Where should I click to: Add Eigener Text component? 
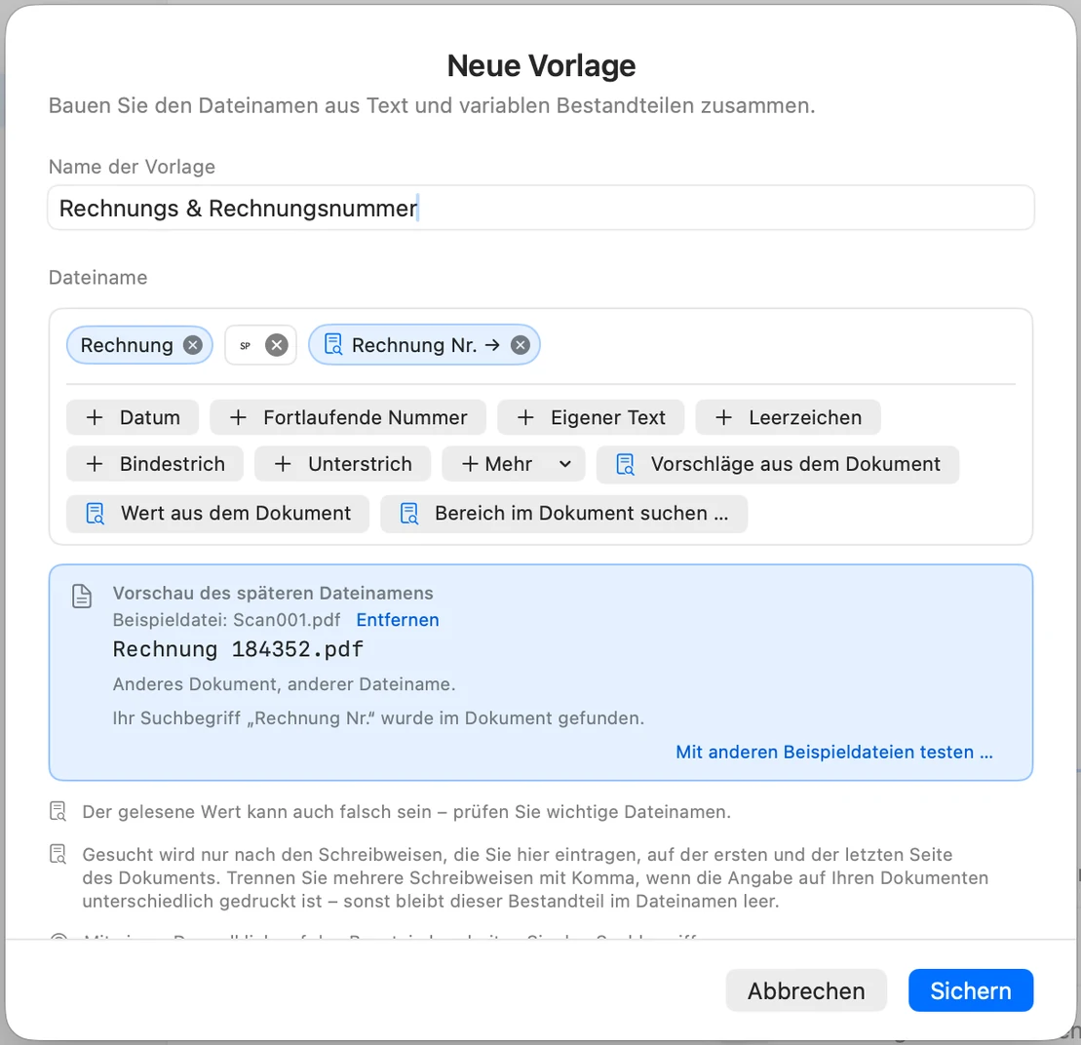point(591,417)
